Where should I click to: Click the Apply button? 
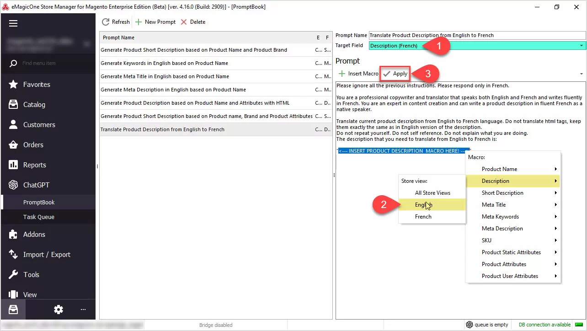tap(395, 74)
